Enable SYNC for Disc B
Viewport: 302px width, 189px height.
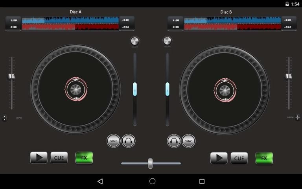pos(188,141)
